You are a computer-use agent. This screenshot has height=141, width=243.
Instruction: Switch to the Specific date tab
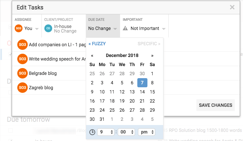click(x=149, y=44)
